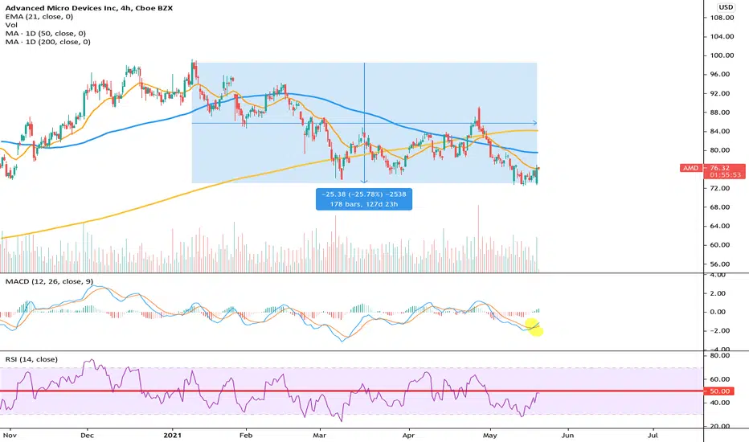Image resolution: width=749 pixels, height=442 pixels.
Task: Click the red 50.00 RSI level label
Action: tap(719, 391)
